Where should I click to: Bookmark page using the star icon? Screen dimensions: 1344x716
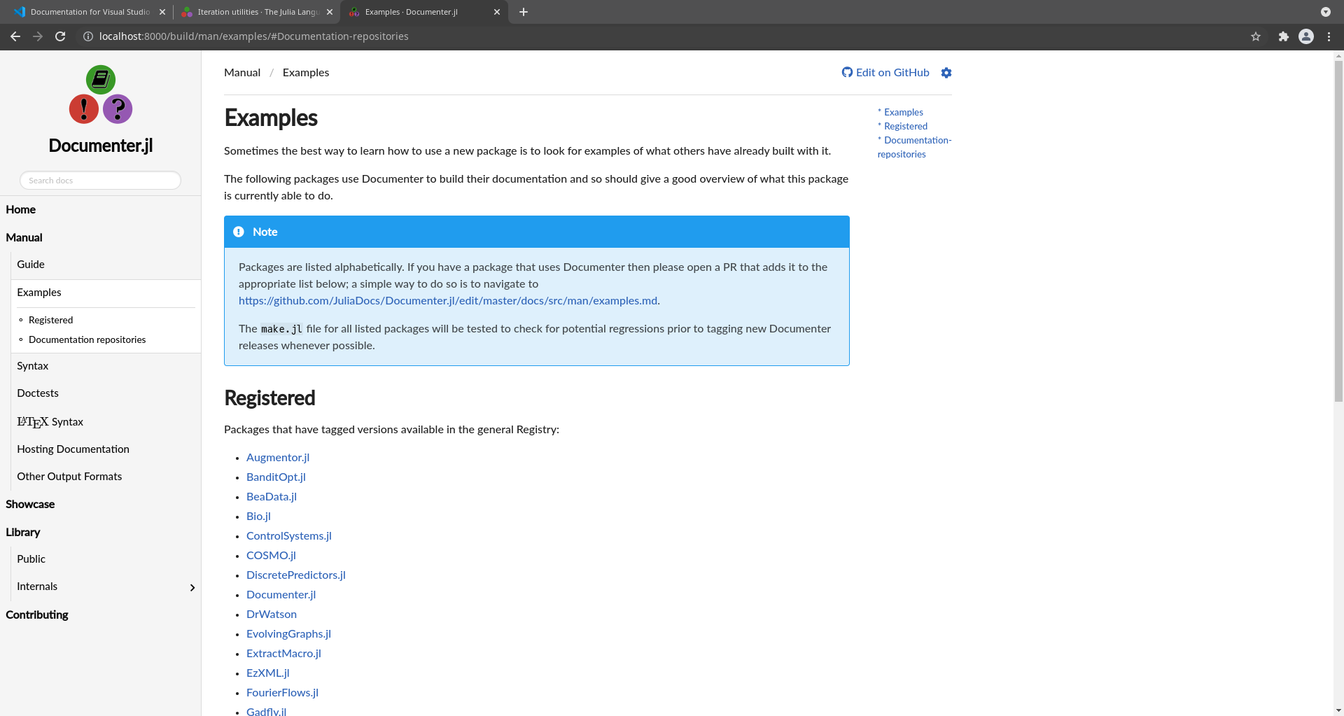coord(1256,36)
